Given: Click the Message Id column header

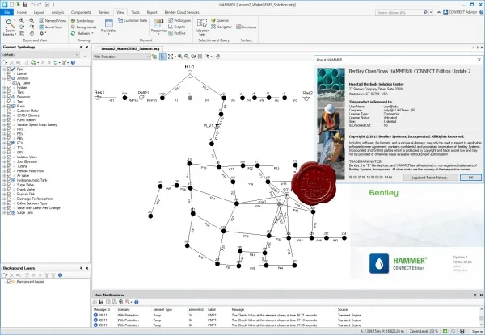Looking at the screenshot, I should tap(102, 309).
